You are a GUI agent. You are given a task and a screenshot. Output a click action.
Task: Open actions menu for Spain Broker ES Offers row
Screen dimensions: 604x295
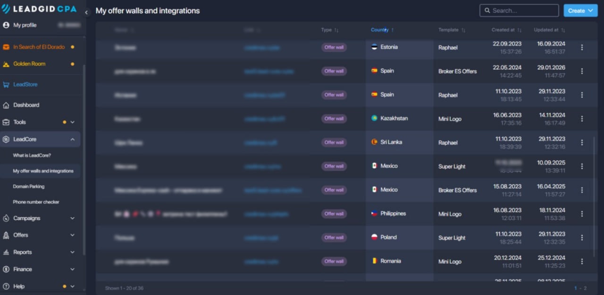[582, 71]
